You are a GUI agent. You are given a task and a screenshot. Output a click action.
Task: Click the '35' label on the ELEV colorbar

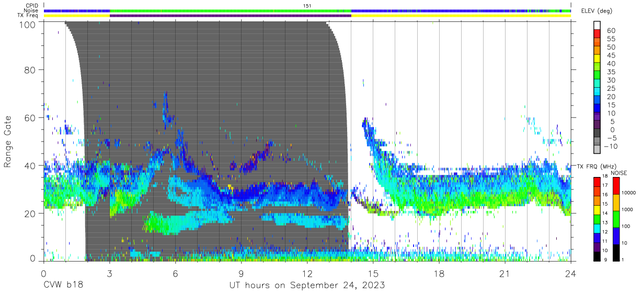[x=611, y=72]
